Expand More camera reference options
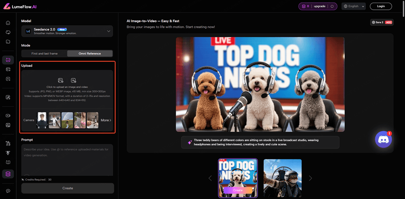 click(106, 120)
